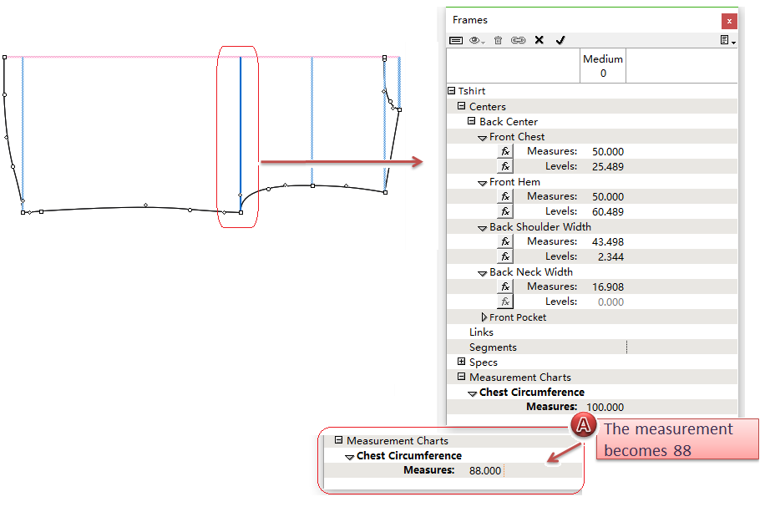Open formula editor for Front Hem Levels
Screen dimensions: 770x512
(505, 212)
